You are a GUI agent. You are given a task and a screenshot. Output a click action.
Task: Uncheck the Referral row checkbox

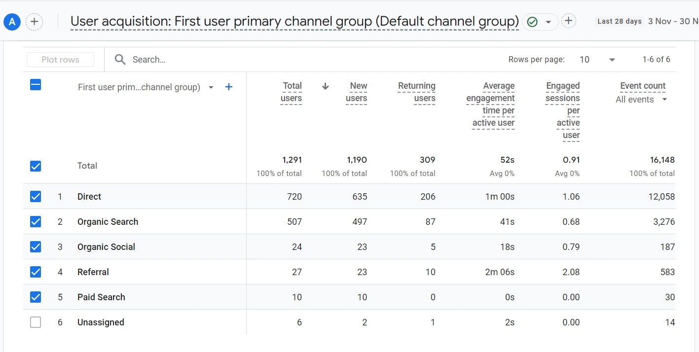tap(36, 272)
